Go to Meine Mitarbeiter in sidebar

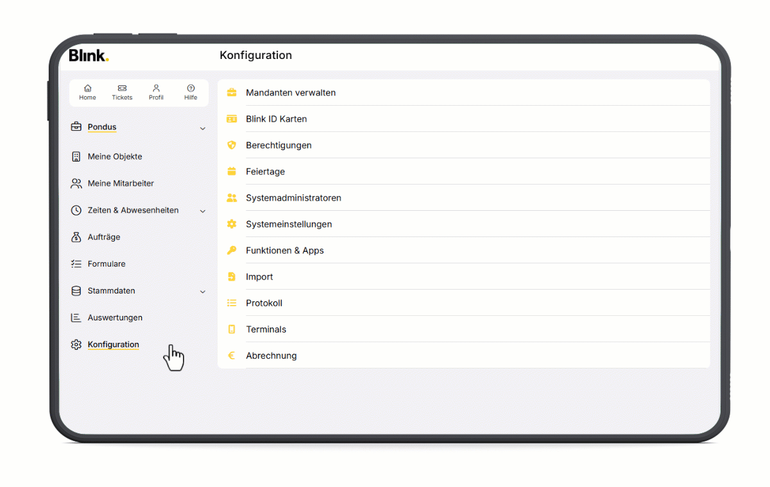pos(121,183)
